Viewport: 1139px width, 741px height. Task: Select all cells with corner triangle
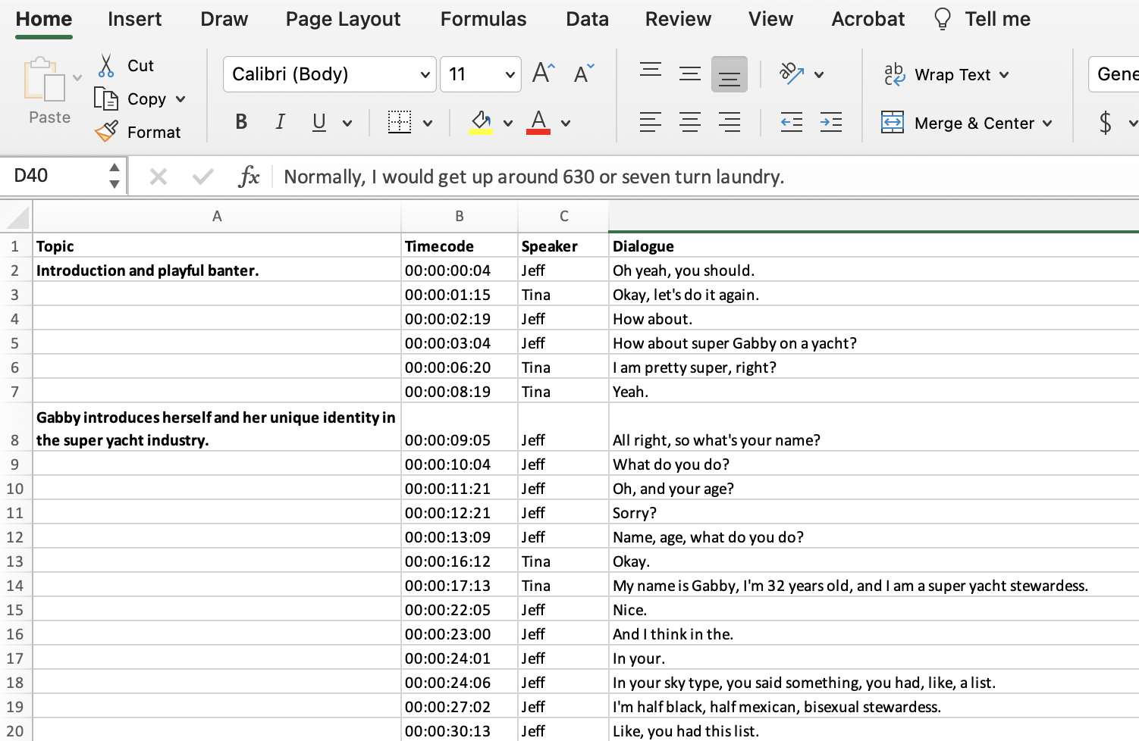17,217
